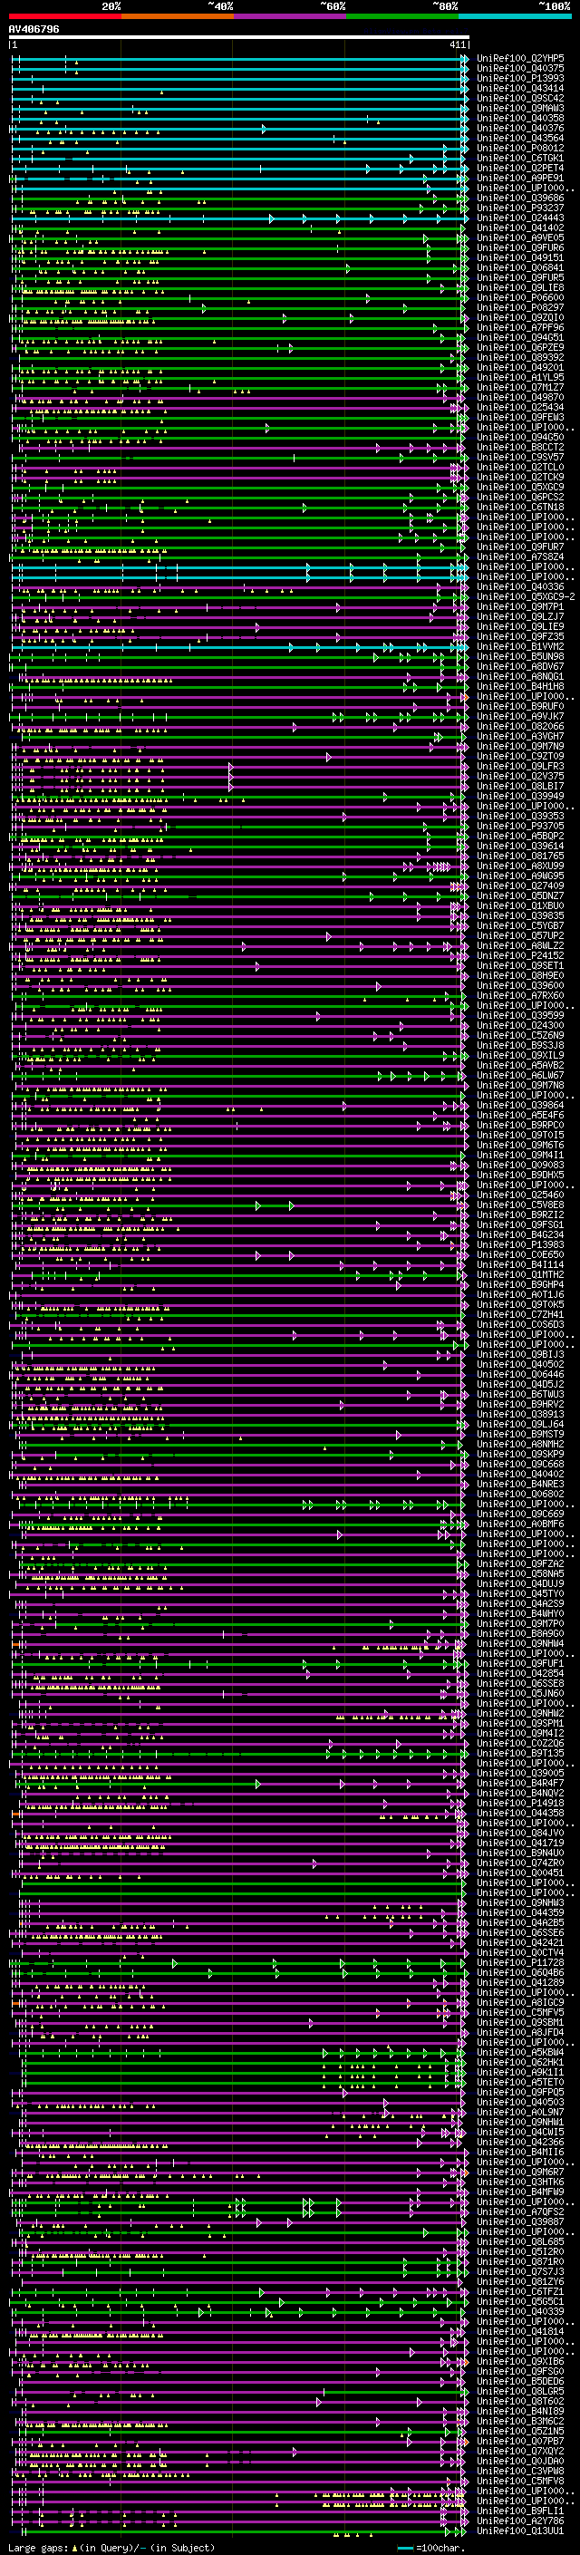Click the purple ~60% identity legend segment
Screen dimensions: 580x2555
[289, 16]
